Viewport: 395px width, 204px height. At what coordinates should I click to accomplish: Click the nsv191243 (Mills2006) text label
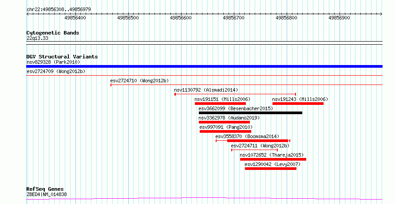tap(300, 99)
